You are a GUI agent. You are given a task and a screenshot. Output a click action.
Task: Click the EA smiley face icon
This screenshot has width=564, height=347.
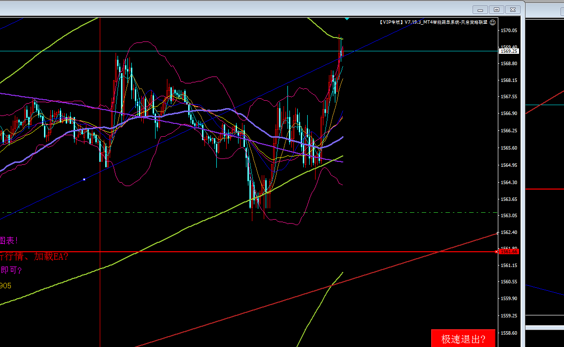(x=493, y=22)
